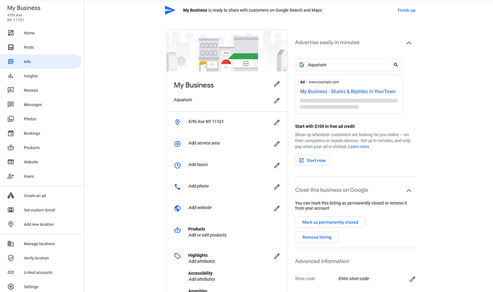This screenshot has width=493, height=292.
Task: Click the Highlights edit pencil icon
Action: (277, 256)
